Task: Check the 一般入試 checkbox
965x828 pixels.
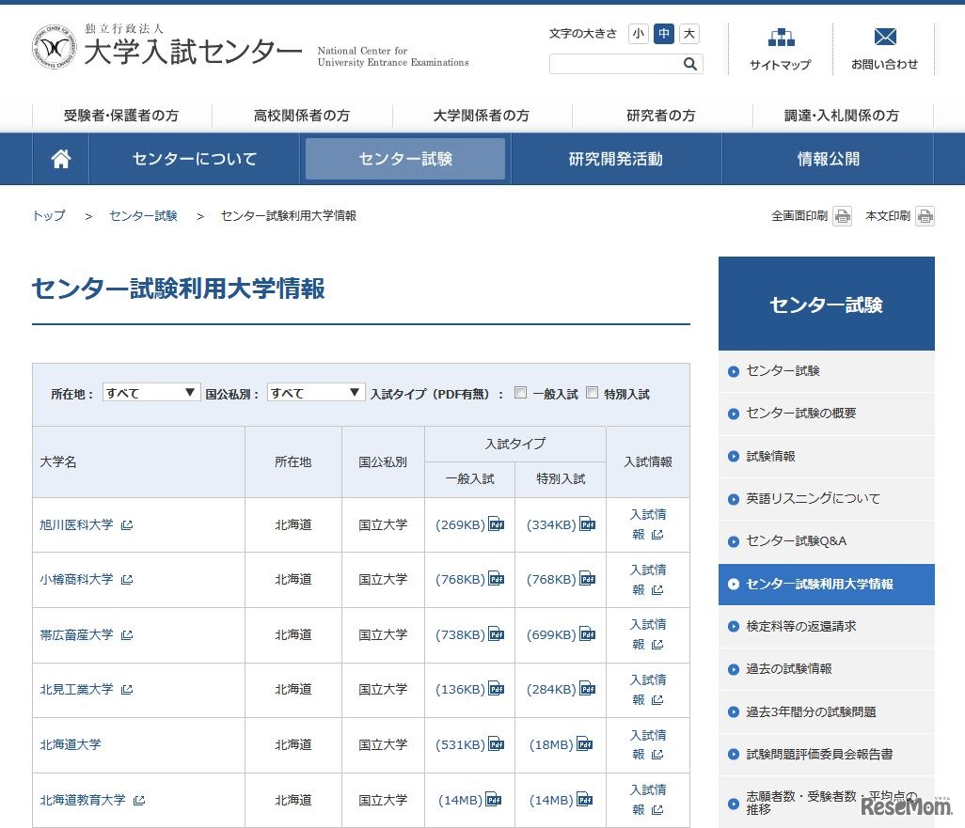Action: (521, 393)
